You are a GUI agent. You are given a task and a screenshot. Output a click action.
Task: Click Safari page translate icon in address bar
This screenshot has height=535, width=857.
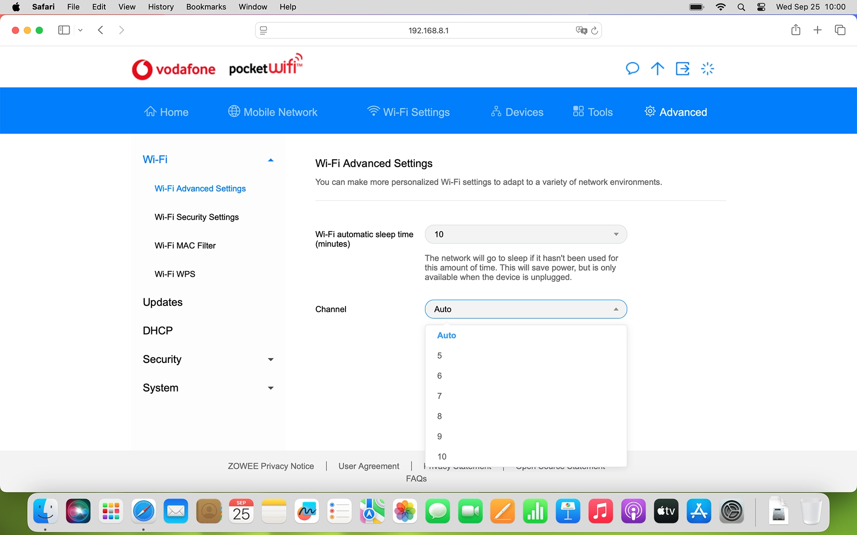[581, 30]
